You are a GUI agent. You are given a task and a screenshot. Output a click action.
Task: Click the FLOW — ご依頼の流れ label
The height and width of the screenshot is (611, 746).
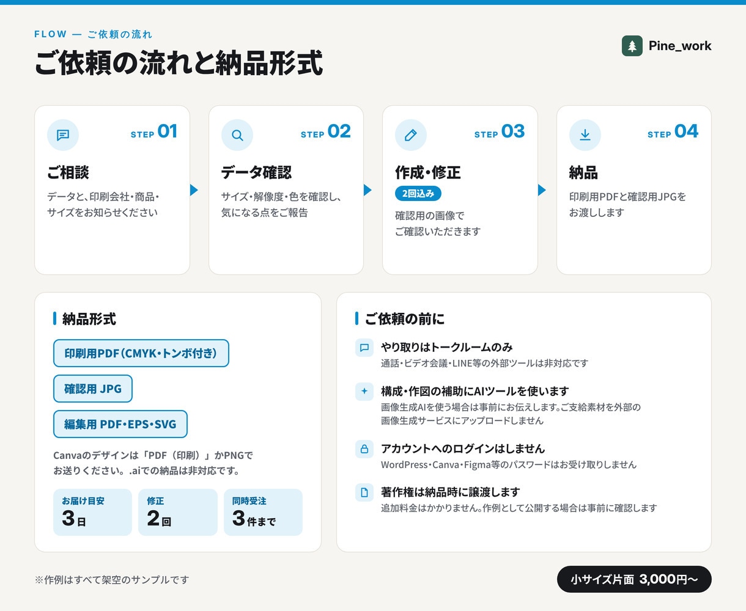(93, 34)
